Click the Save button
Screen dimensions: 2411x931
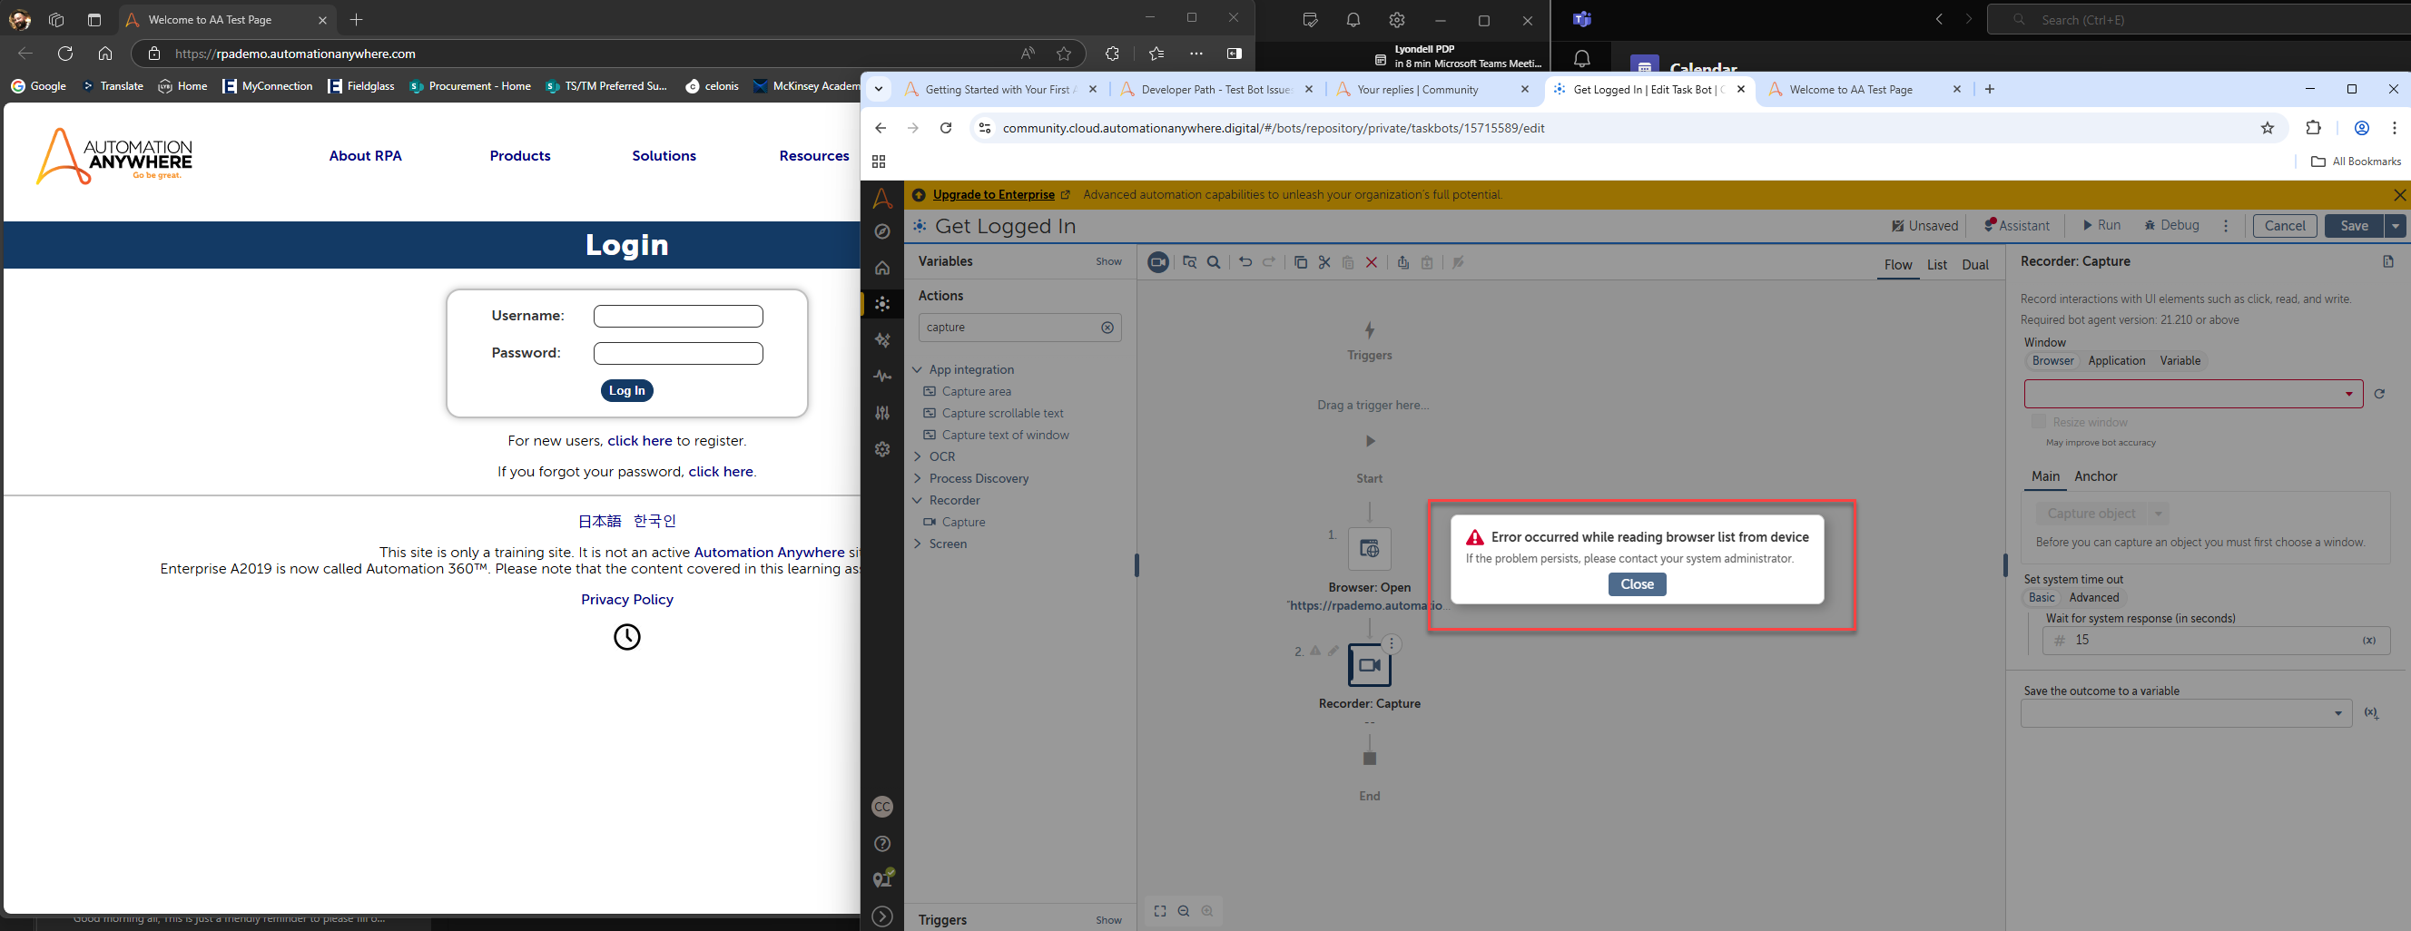pos(2354,226)
